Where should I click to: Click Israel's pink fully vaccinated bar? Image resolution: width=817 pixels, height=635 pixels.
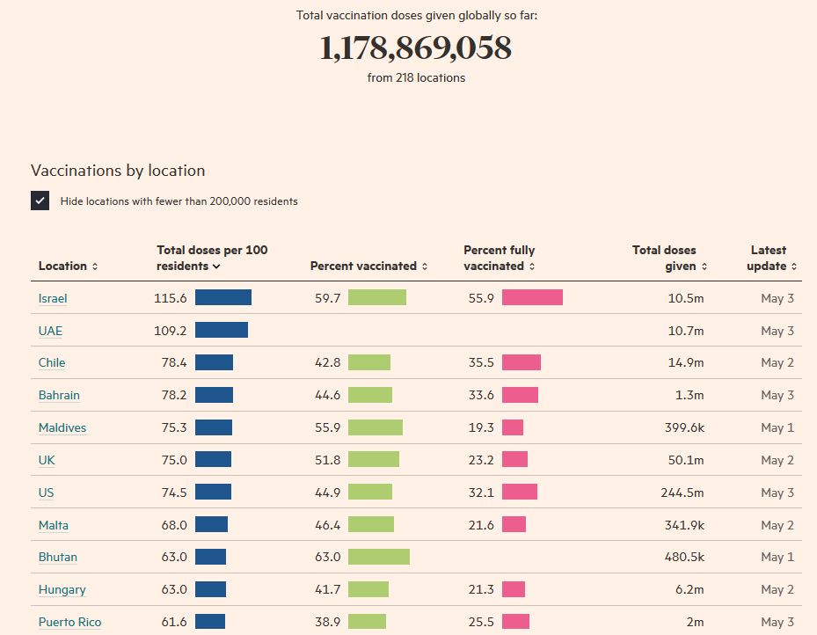tap(532, 298)
